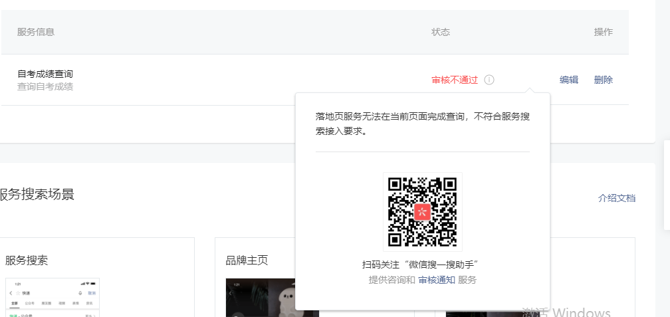Click the 扫码关注 "微信搜一搜助手" caption
670x317 pixels.
420,264
